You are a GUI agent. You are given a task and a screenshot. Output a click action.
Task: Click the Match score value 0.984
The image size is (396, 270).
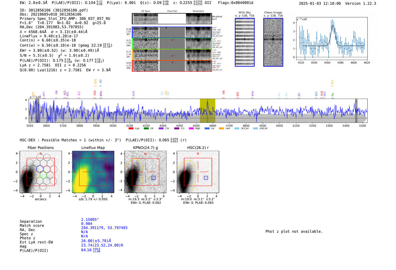[87, 224]
